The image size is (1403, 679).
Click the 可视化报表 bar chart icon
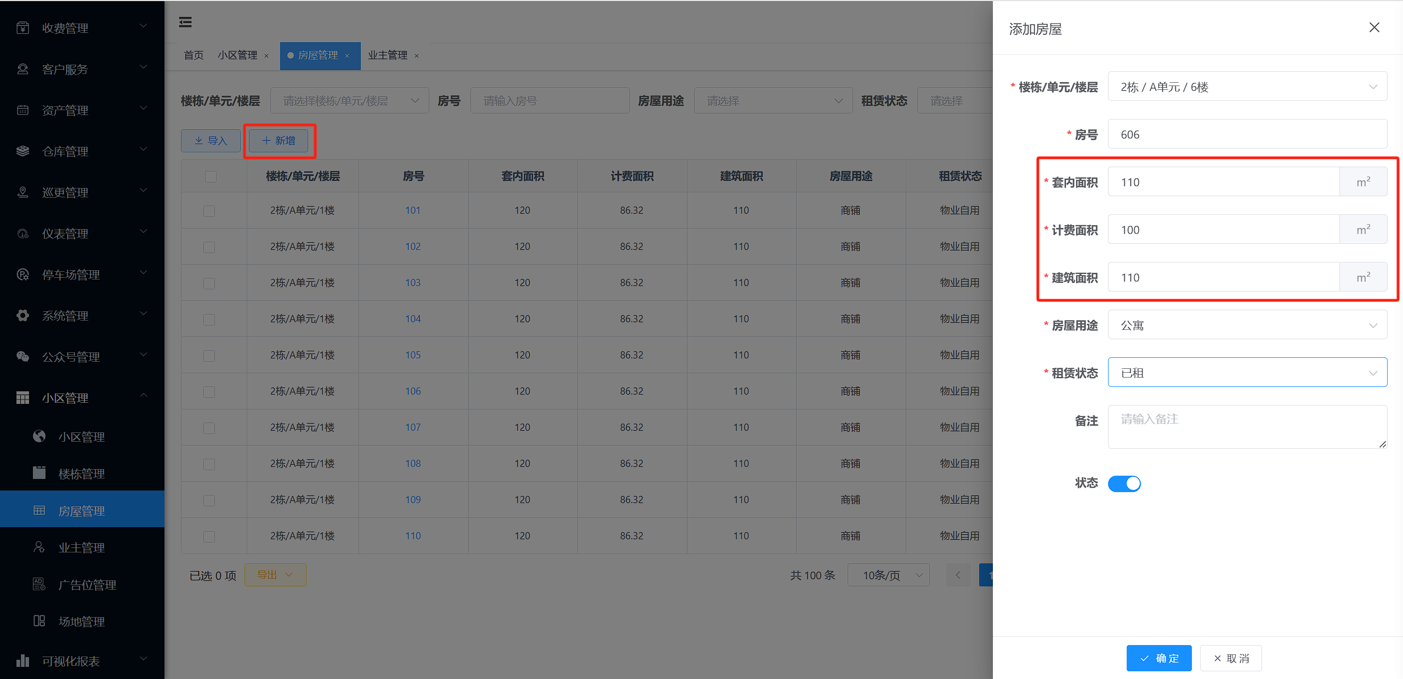[x=22, y=660]
